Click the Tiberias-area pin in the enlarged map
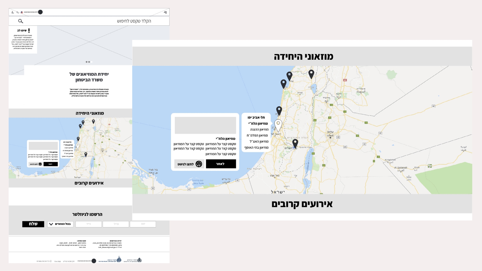 (311, 74)
